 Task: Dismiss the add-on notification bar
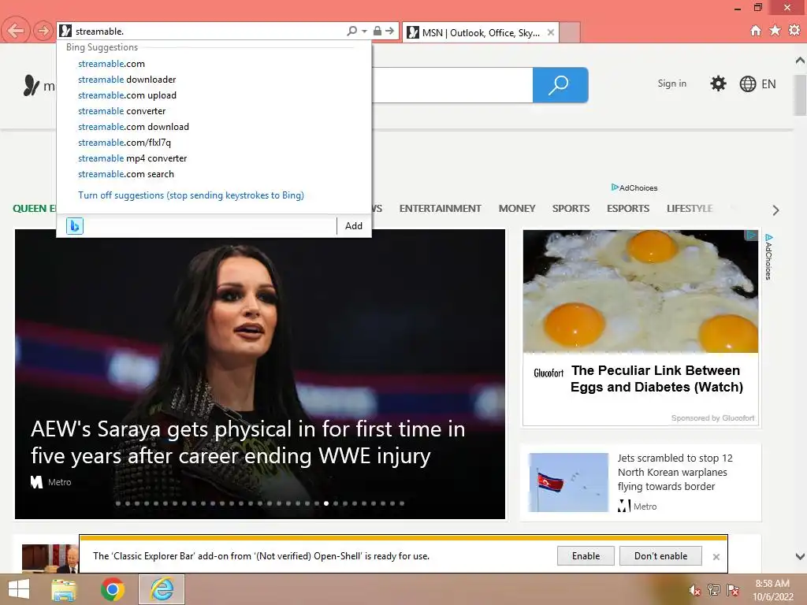[x=716, y=557]
